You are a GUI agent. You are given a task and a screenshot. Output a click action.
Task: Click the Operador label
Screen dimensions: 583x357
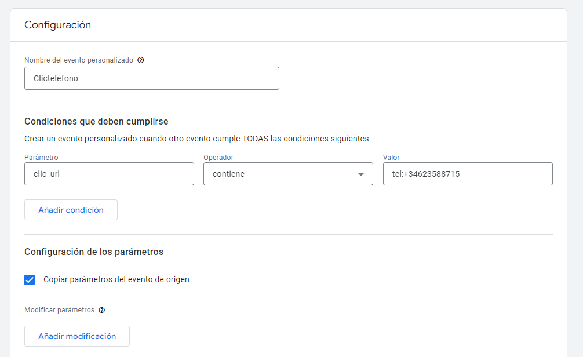coord(218,157)
